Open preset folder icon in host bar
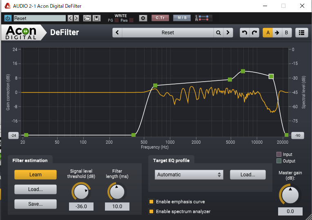The height and width of the screenshot is (220, 312). tap(87, 18)
